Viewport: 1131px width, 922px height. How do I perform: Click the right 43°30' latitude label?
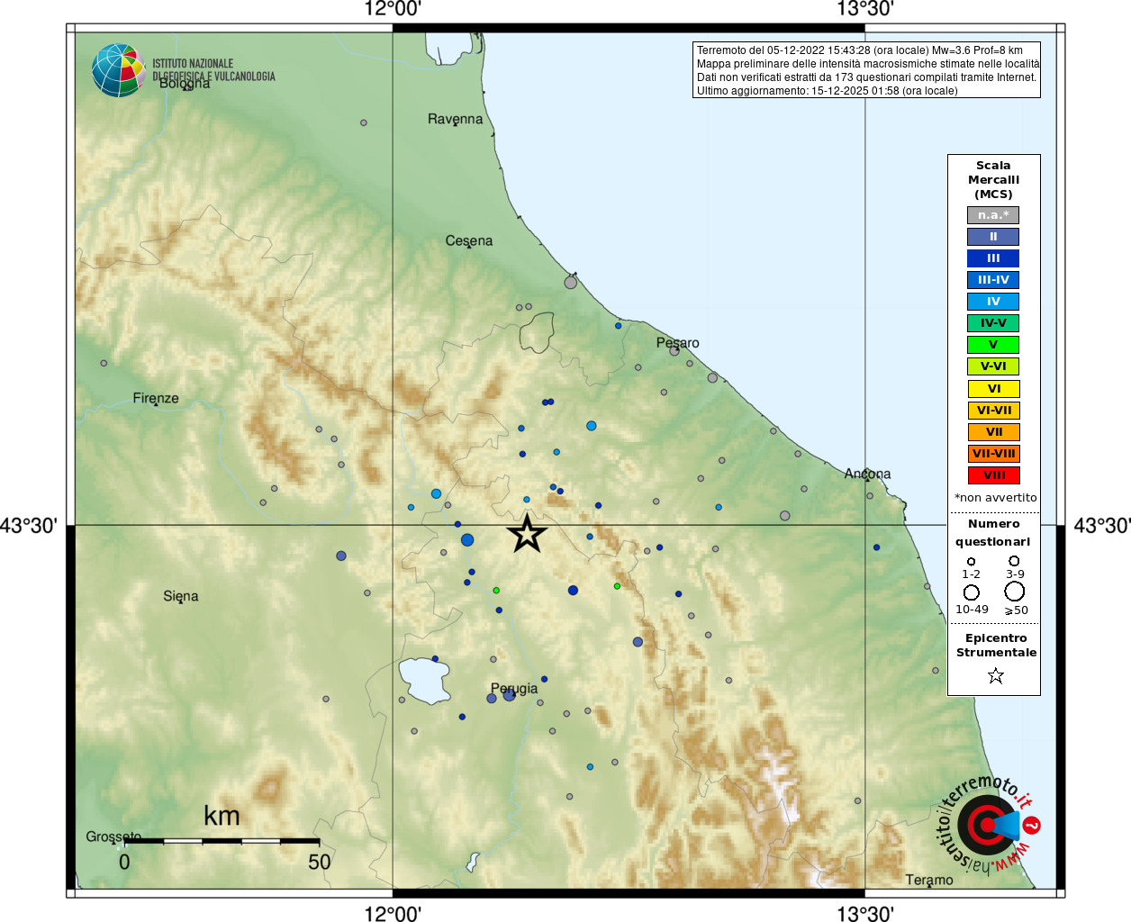point(1101,525)
